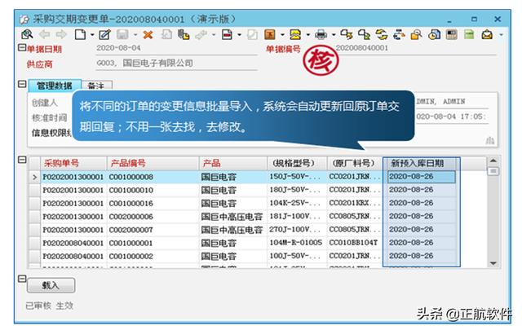522x330 pixels.
Task: Open dropdown beside red-bar document icon
Action: [239, 34]
